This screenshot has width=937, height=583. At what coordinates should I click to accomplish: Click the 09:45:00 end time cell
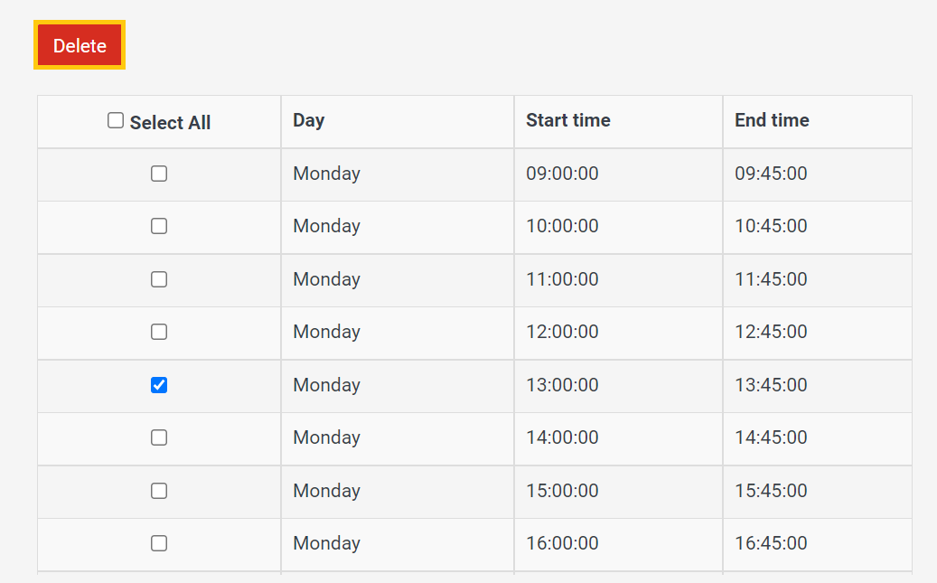click(771, 174)
